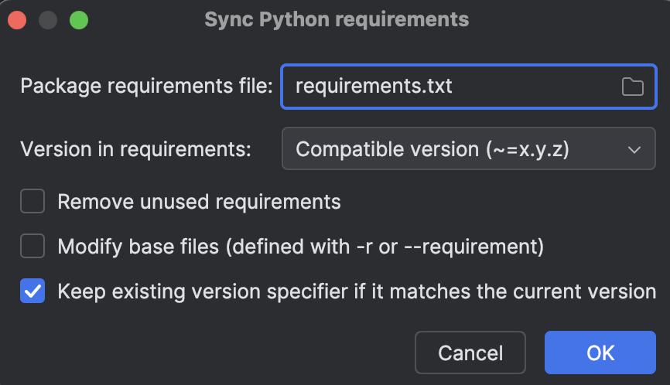The width and height of the screenshot is (670, 385).
Task: Enable the Remove unused requirements checkbox
Action: pos(32,201)
